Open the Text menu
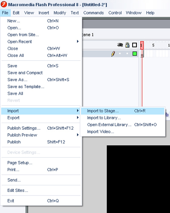Image resolution: width=170 pixels, height=213 pixels. (x=75, y=13)
